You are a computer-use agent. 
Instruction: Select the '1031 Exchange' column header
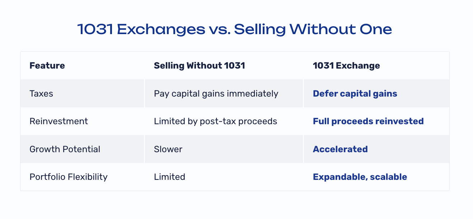pyautogui.click(x=346, y=66)
